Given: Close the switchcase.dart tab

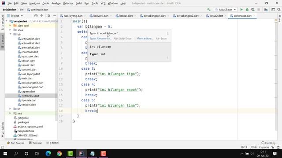Looking at the screenshot, I should coord(254,16).
